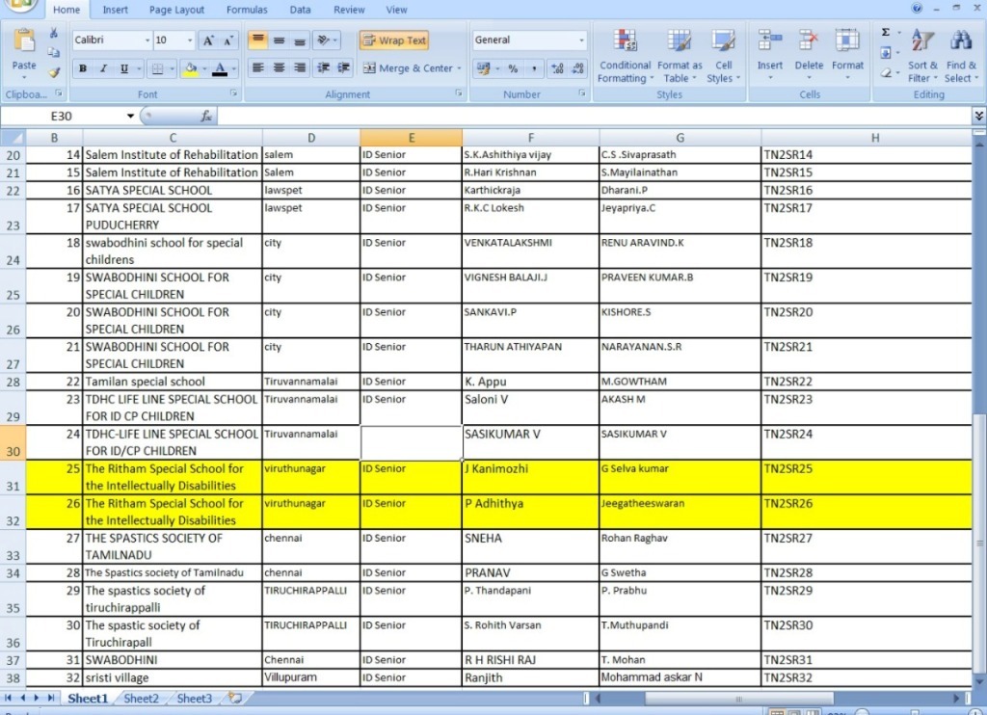Open the Sheet2 worksheet tab
The width and height of the screenshot is (987, 715).
click(141, 698)
